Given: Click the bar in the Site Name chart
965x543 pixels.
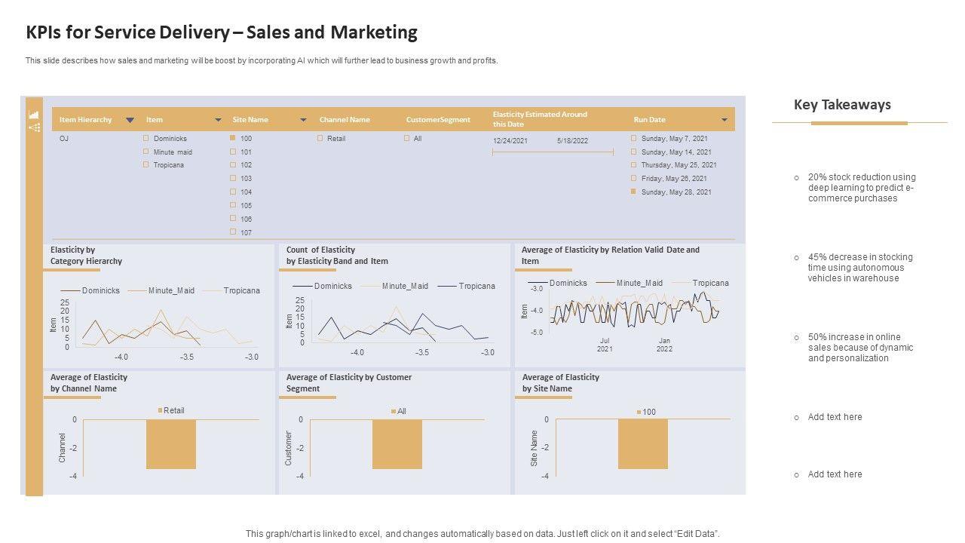Looking at the screenshot, I should tap(642, 443).
